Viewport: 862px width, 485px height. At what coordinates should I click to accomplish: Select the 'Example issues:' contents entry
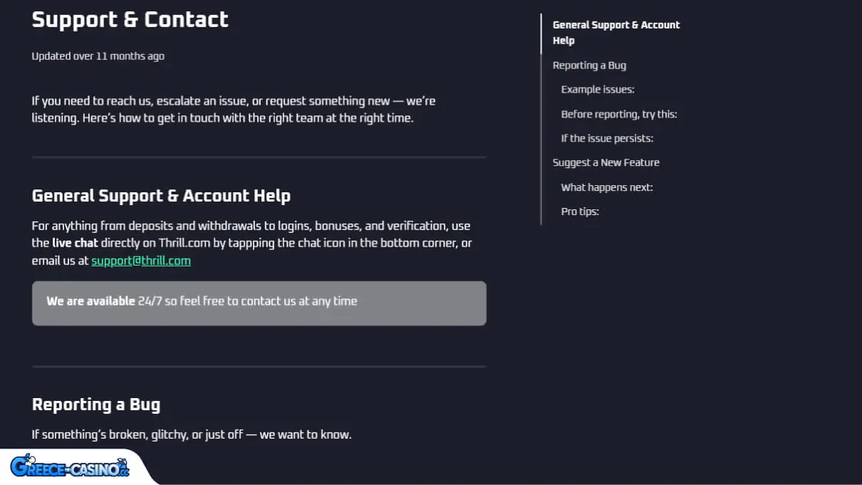[x=597, y=90]
